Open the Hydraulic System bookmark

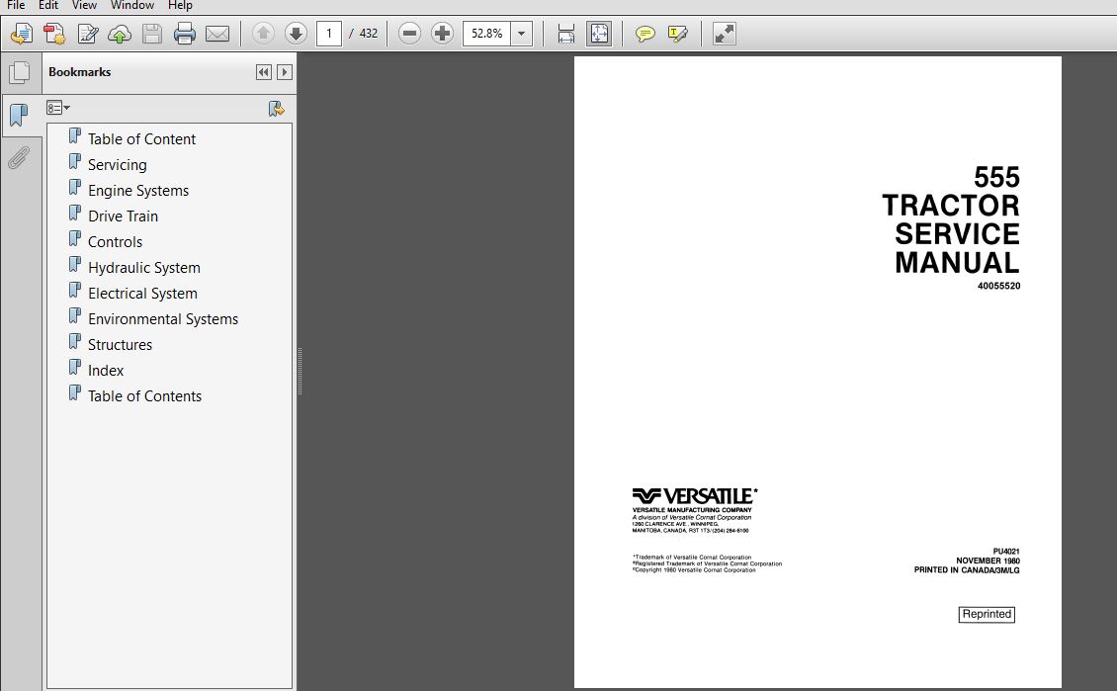144,267
